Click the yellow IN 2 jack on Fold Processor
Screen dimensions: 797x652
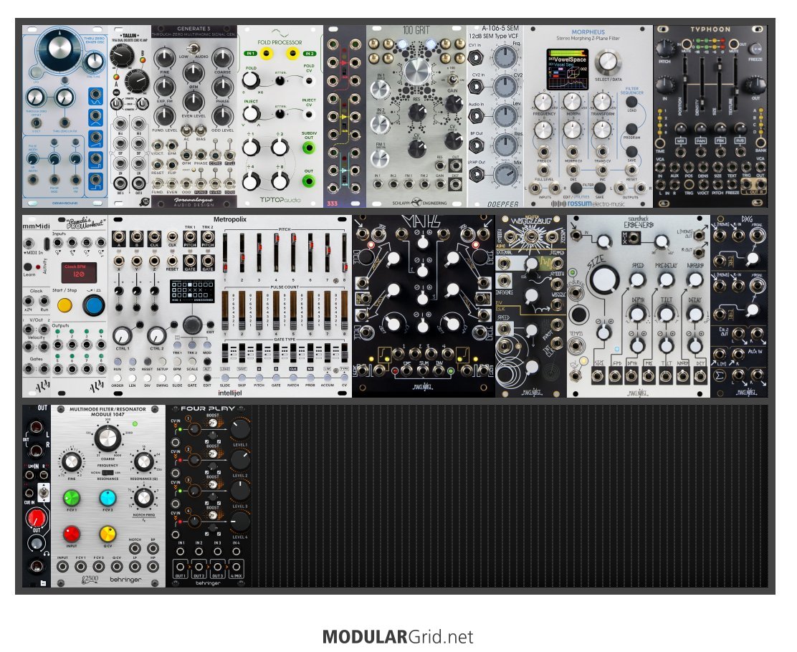tap(293, 53)
